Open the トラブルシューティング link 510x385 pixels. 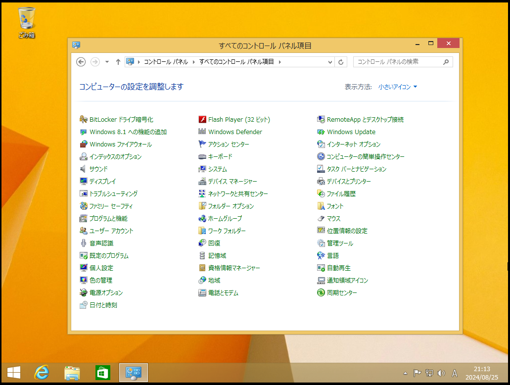(x=113, y=193)
